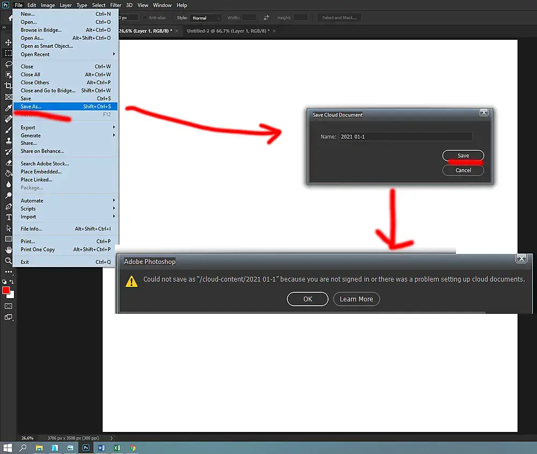Select the Healing Brush tool

8,119
